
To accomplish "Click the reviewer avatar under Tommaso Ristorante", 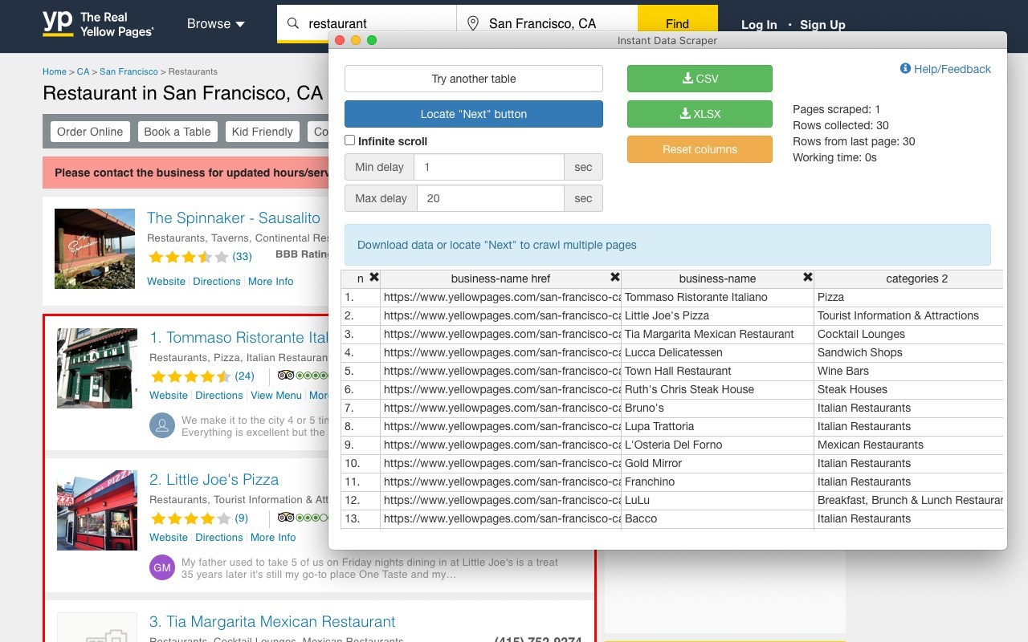I will [162, 425].
